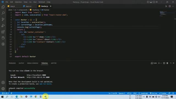Toggle the primary side bar layout icon
The height and width of the screenshot is (99, 176).
pos(148,2)
